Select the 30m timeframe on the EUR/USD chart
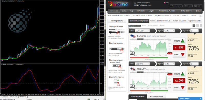The height and width of the screenshot is (100, 205). (x=133, y=39)
